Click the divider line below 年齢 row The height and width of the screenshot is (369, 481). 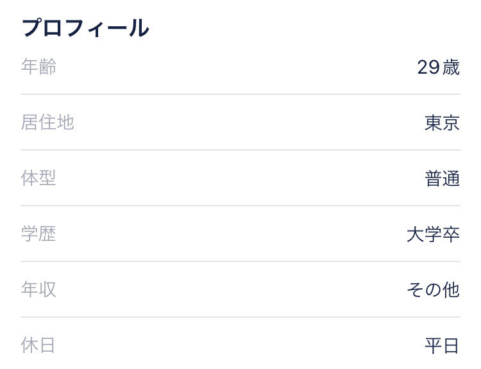click(x=240, y=94)
